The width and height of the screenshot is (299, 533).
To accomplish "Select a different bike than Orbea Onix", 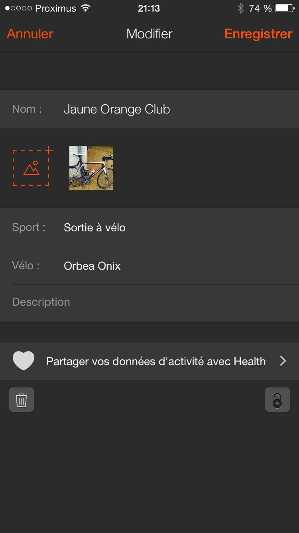I will click(92, 266).
